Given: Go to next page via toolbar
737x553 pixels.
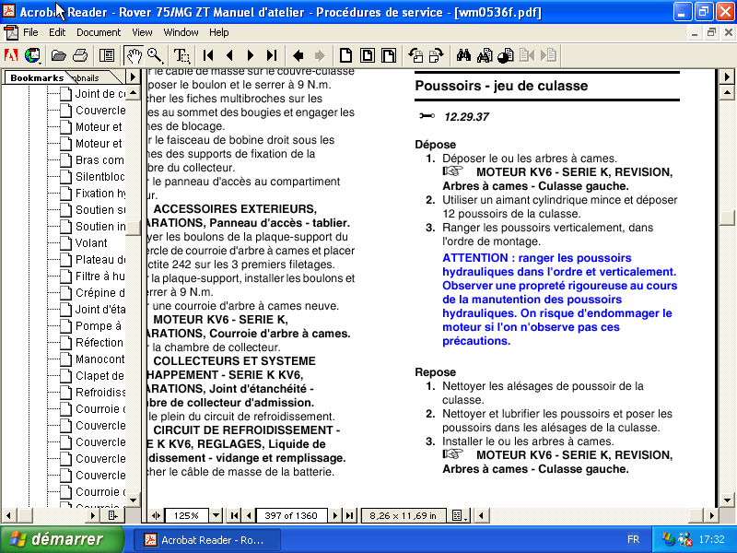Looking at the screenshot, I should tap(250, 55).
